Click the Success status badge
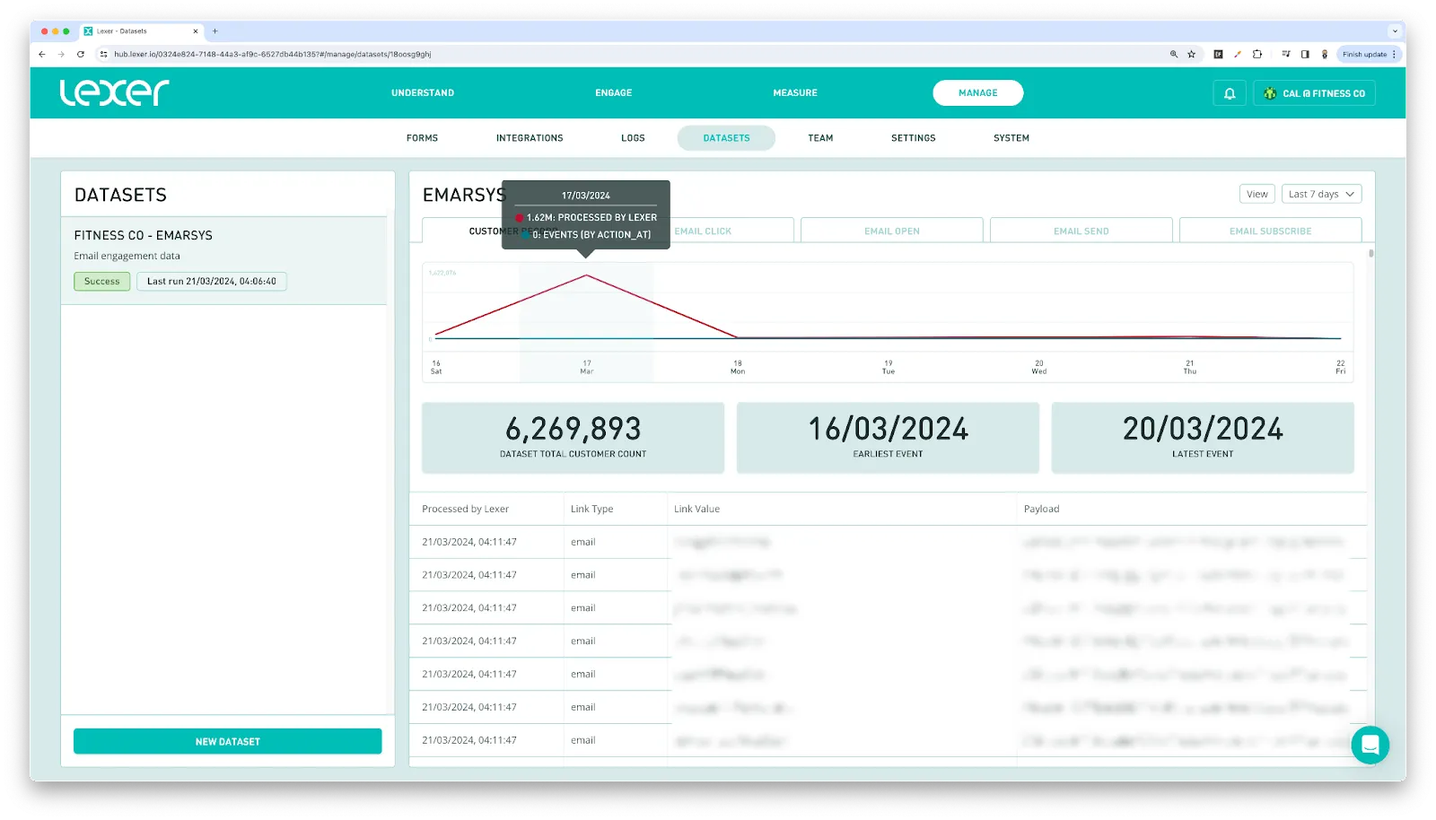The image size is (1436, 820). pyautogui.click(x=101, y=281)
